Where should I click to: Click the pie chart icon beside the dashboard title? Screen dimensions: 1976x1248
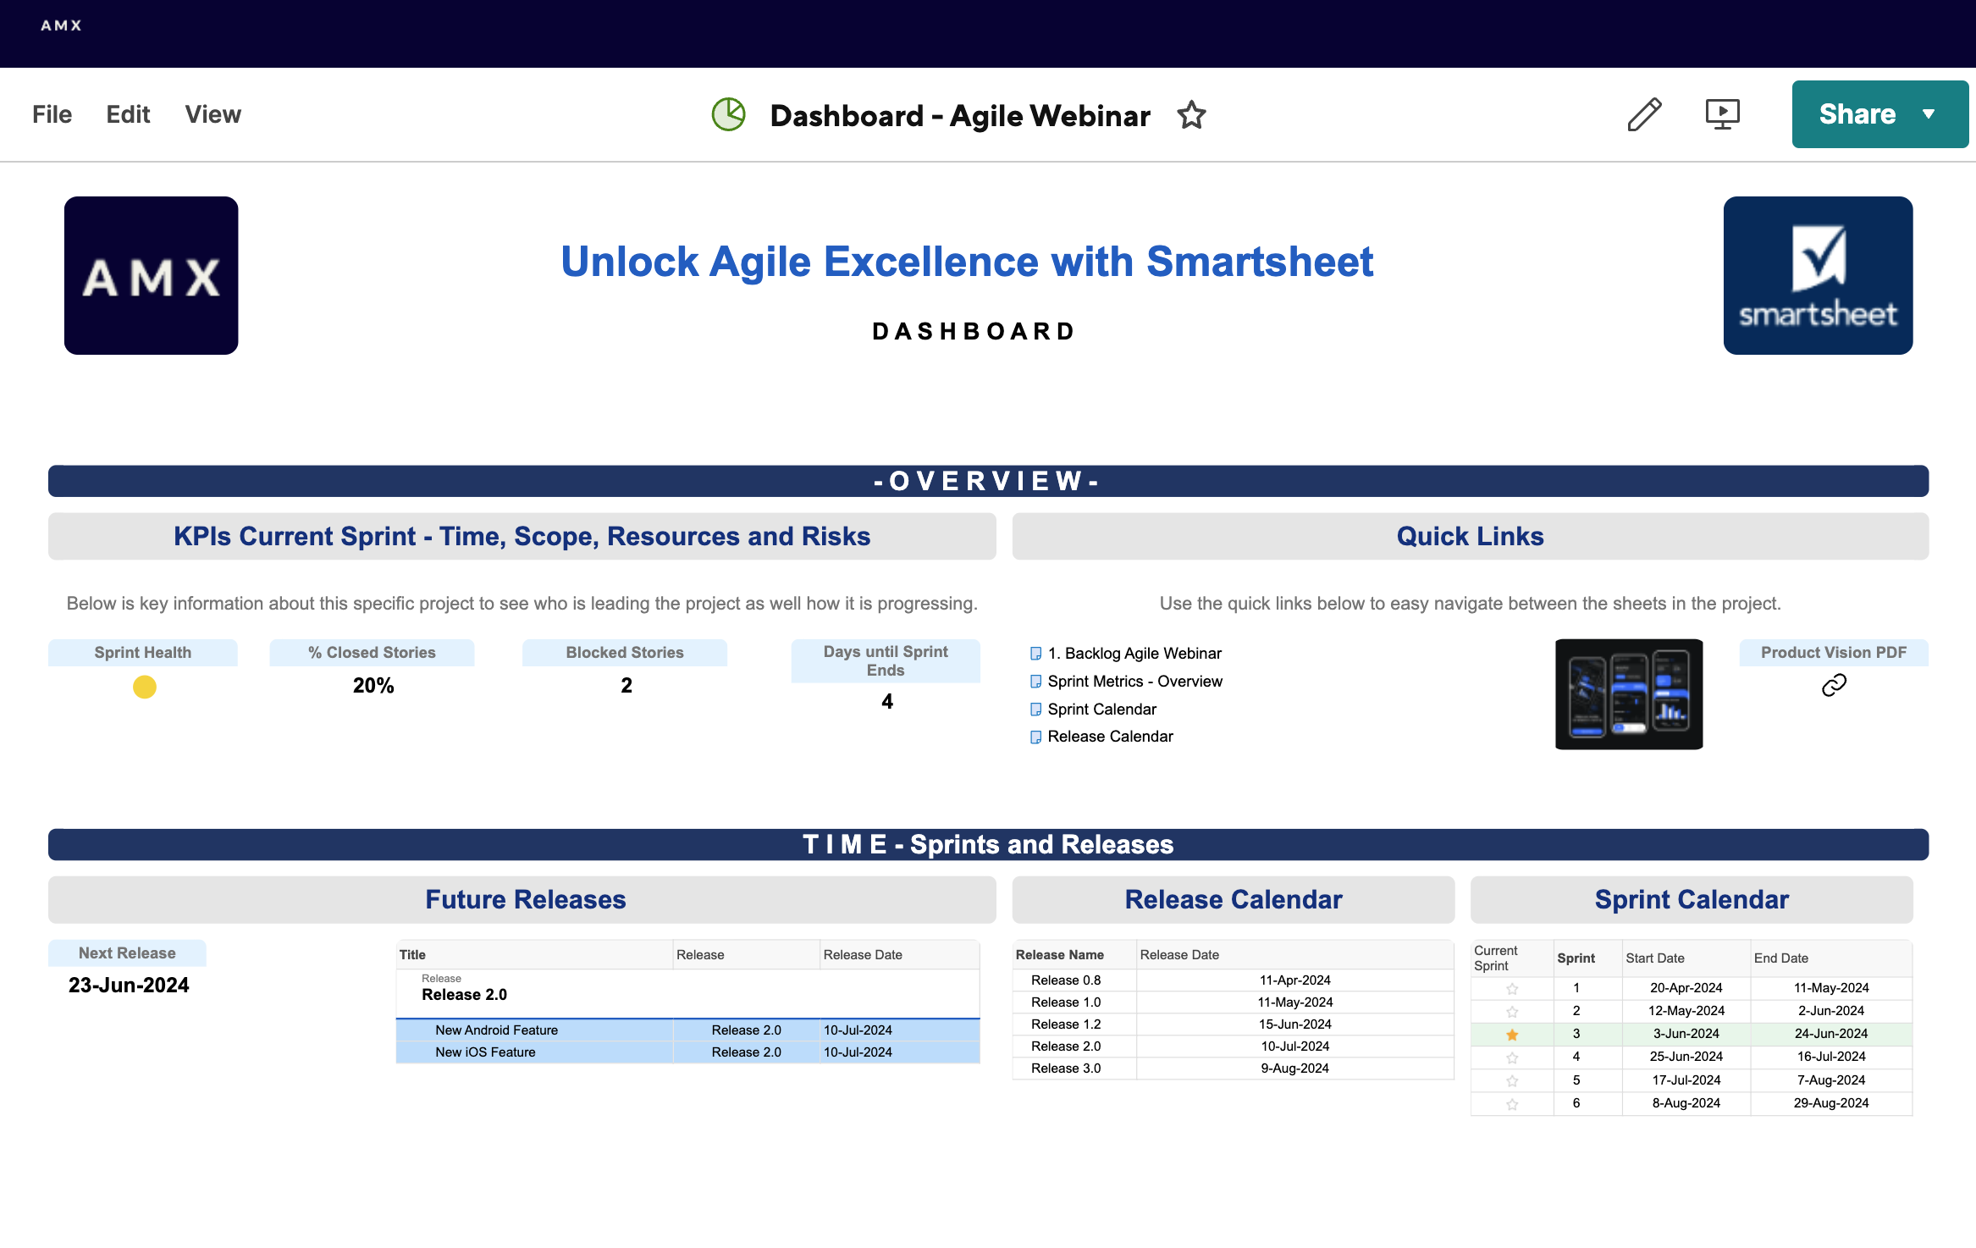(729, 114)
